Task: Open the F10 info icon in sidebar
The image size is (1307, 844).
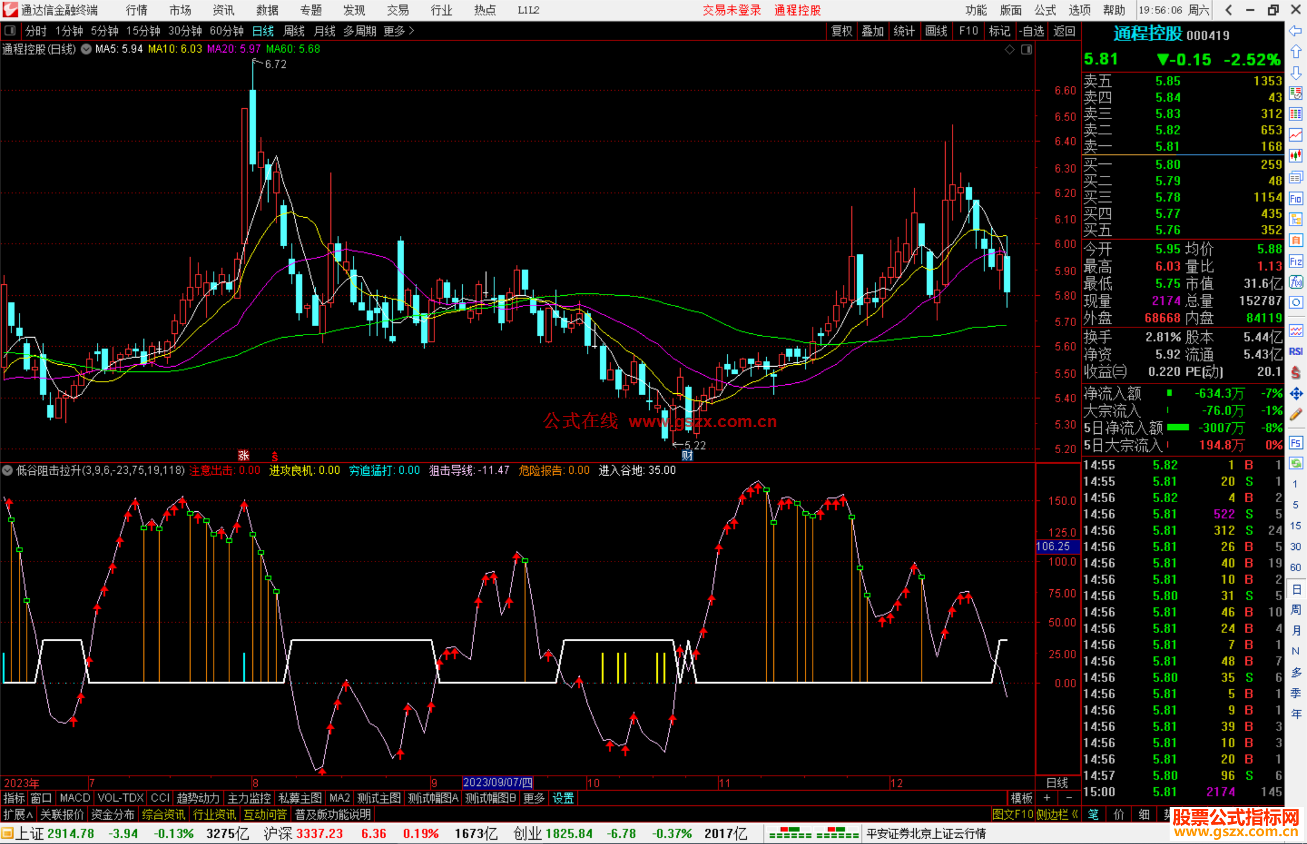Action: coord(1296,198)
